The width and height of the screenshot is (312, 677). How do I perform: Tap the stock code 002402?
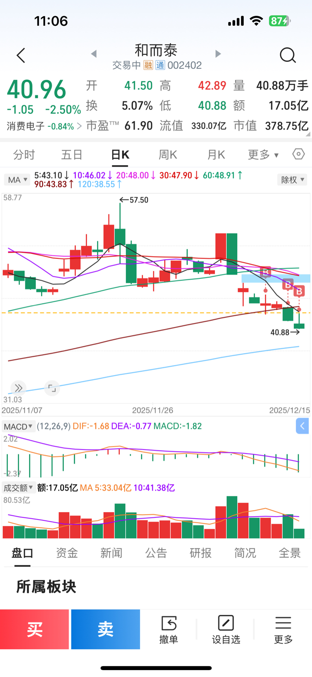point(184,65)
